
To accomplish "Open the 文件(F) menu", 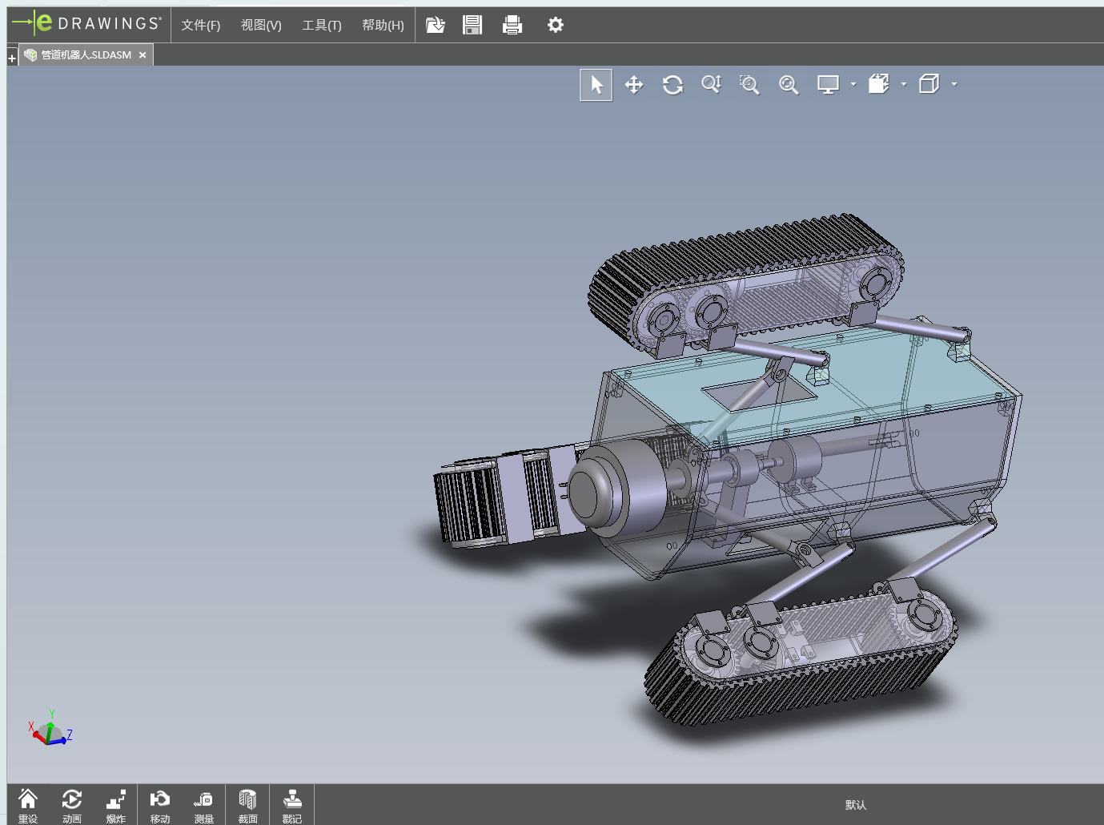I will click(200, 26).
